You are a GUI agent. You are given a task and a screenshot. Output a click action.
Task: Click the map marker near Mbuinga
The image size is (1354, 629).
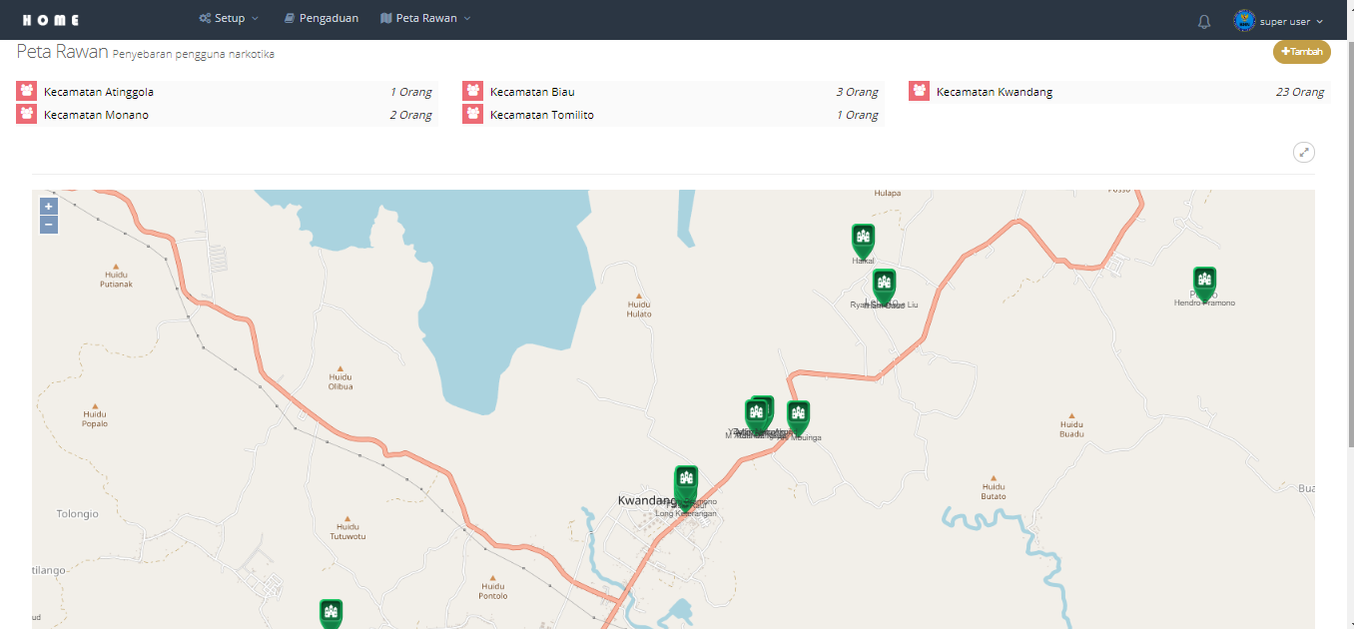[x=797, y=415]
